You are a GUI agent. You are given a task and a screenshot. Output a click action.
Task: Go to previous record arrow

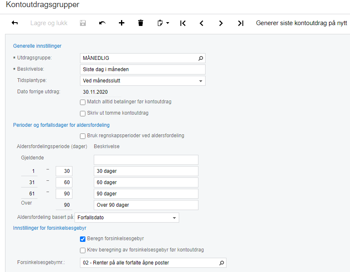tap(201, 23)
